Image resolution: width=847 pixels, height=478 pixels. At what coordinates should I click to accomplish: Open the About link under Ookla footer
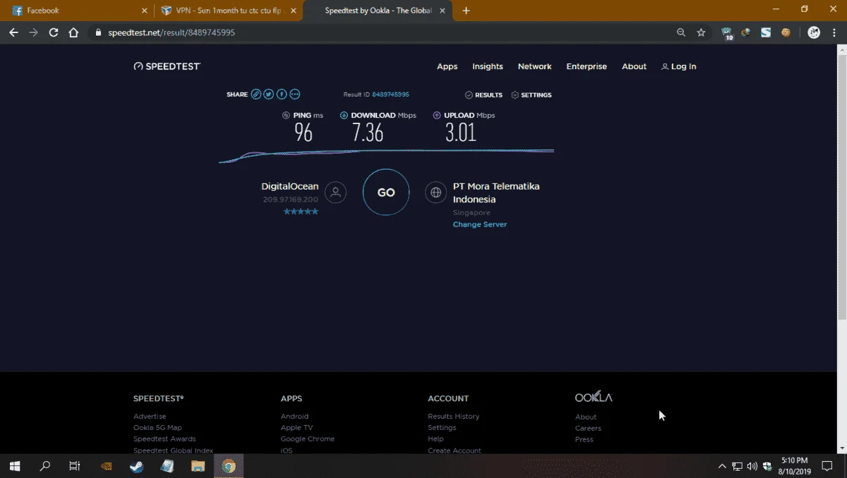click(x=586, y=417)
